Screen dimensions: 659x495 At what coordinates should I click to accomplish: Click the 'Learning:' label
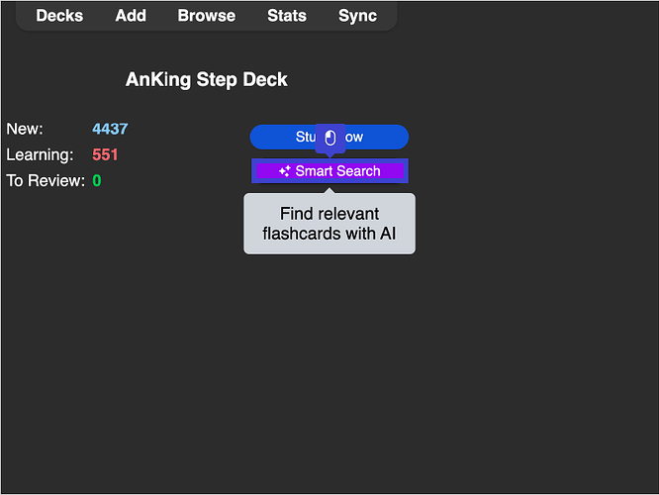[x=40, y=154]
